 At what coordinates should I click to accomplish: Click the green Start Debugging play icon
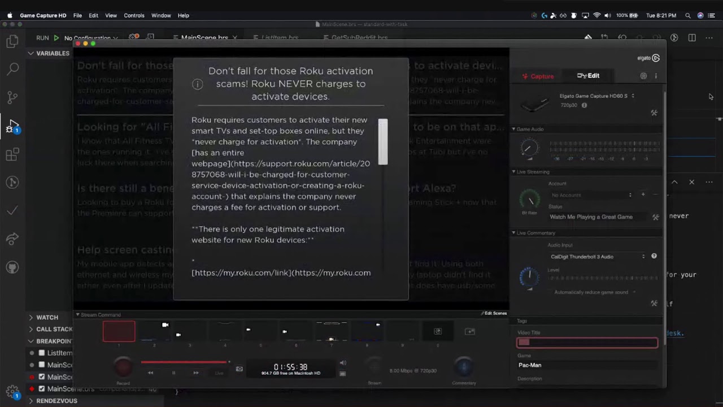tap(56, 38)
